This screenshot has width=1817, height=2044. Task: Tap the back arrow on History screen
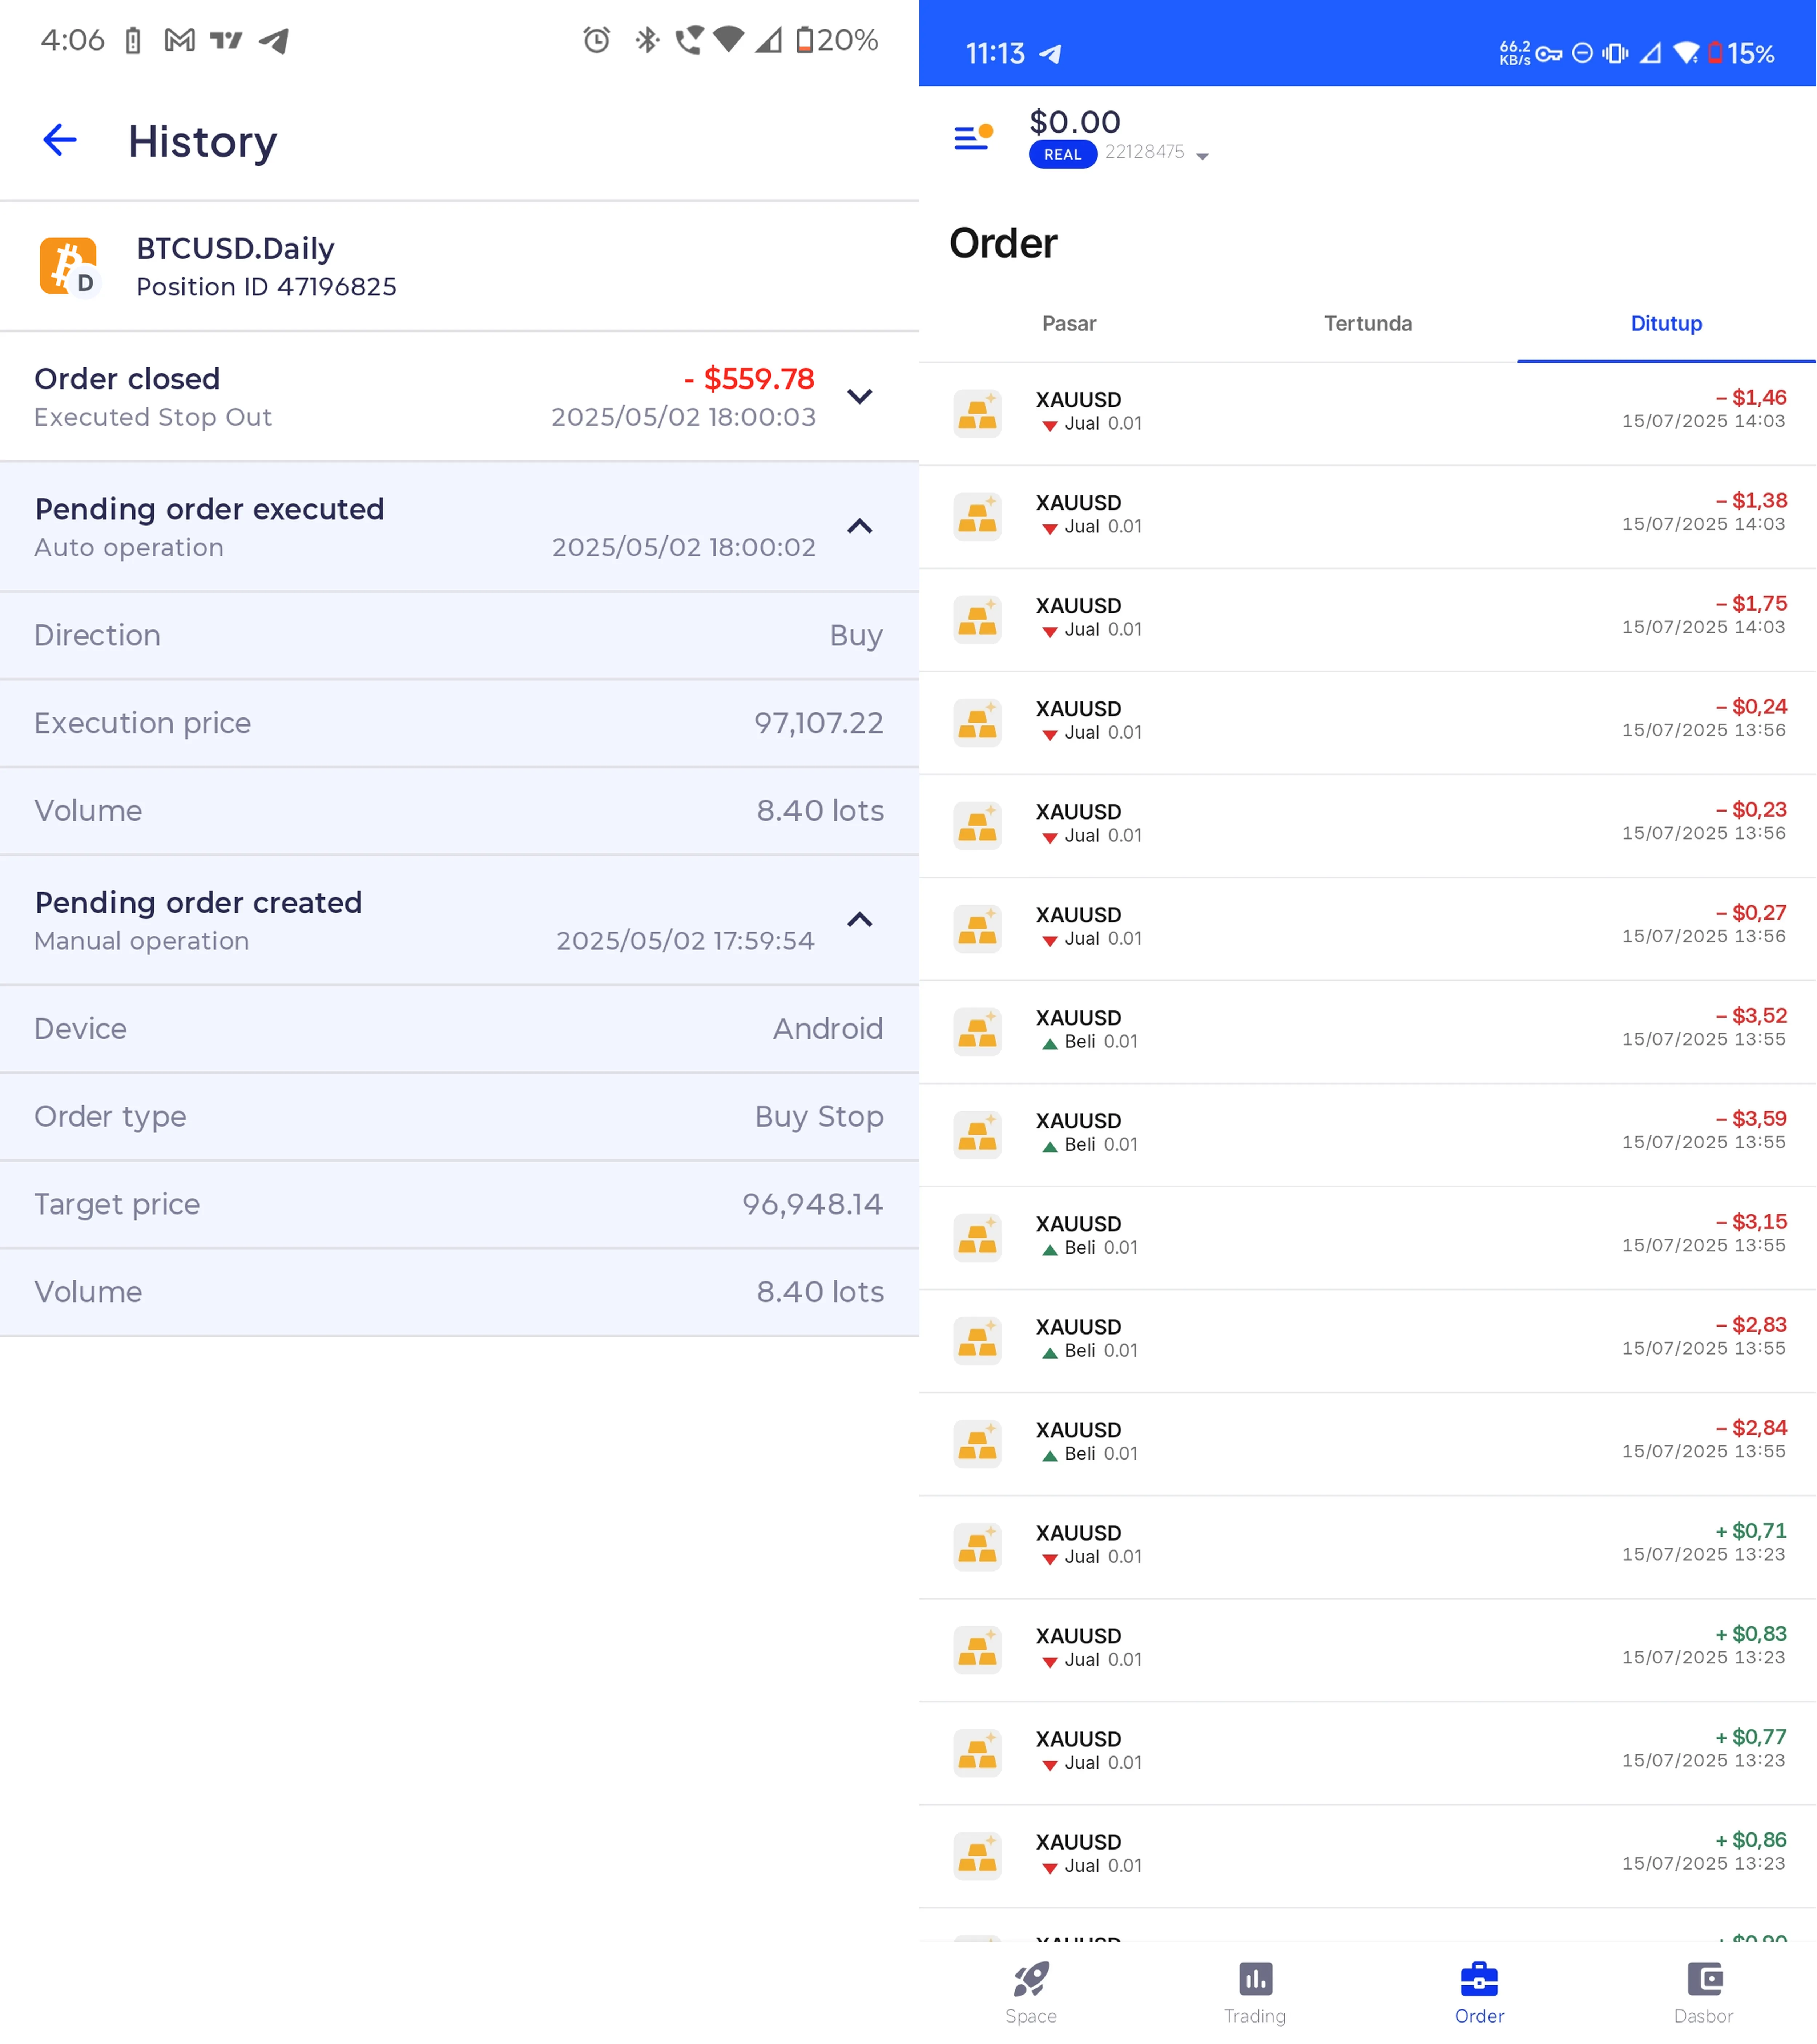[60, 140]
